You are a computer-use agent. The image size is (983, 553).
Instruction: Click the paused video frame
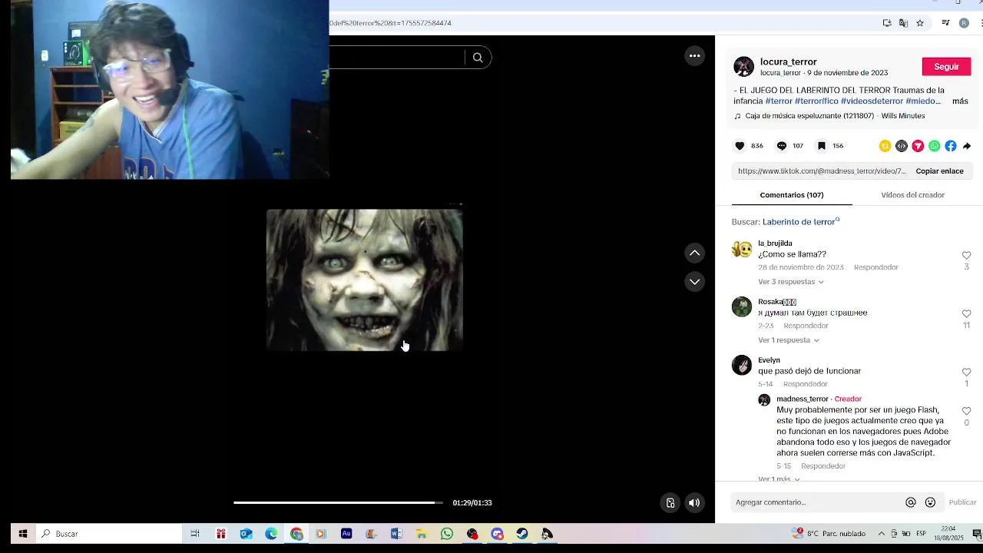pos(365,280)
